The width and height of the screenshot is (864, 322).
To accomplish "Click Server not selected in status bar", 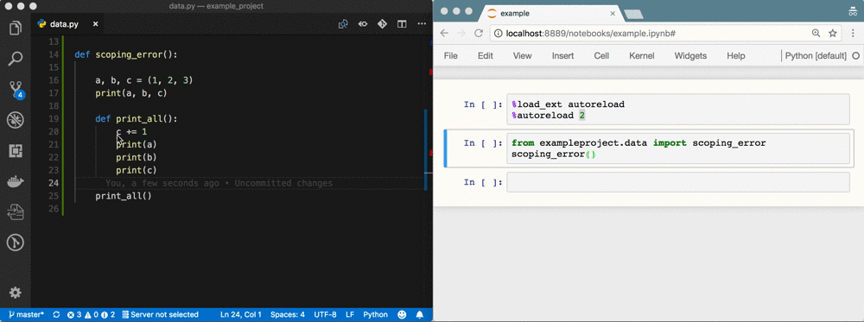I will [160, 315].
